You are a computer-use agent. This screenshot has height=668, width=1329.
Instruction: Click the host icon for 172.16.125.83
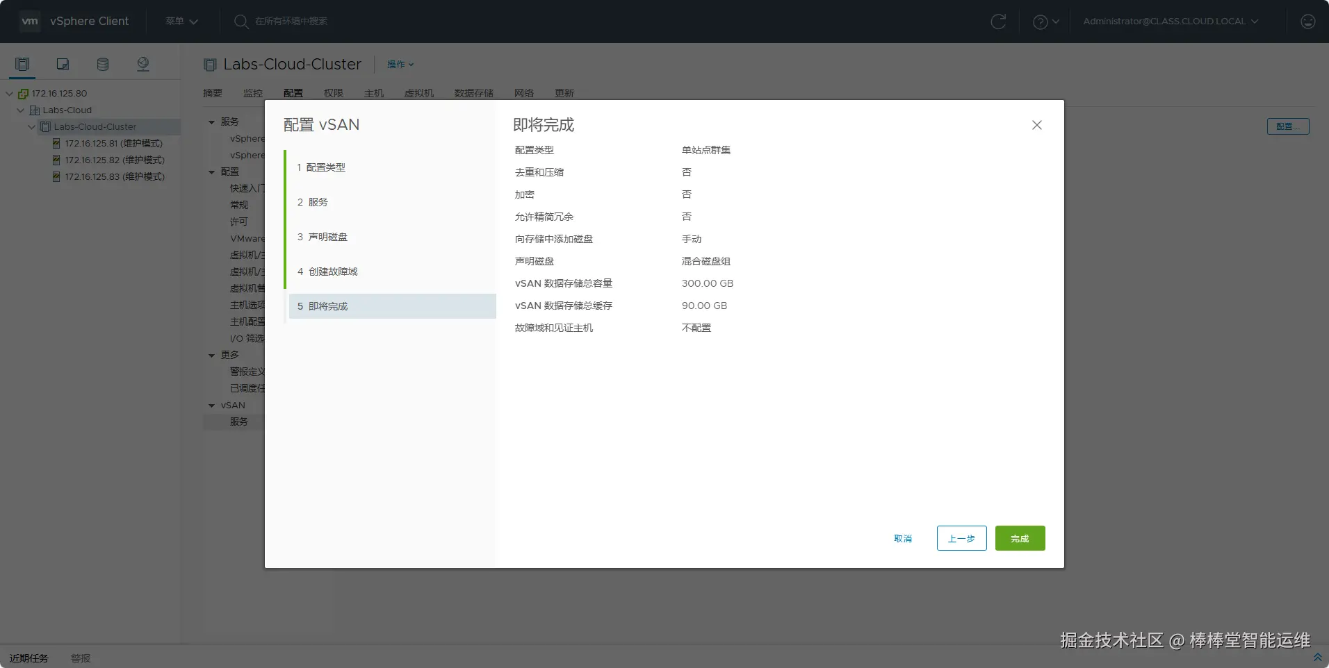(56, 177)
